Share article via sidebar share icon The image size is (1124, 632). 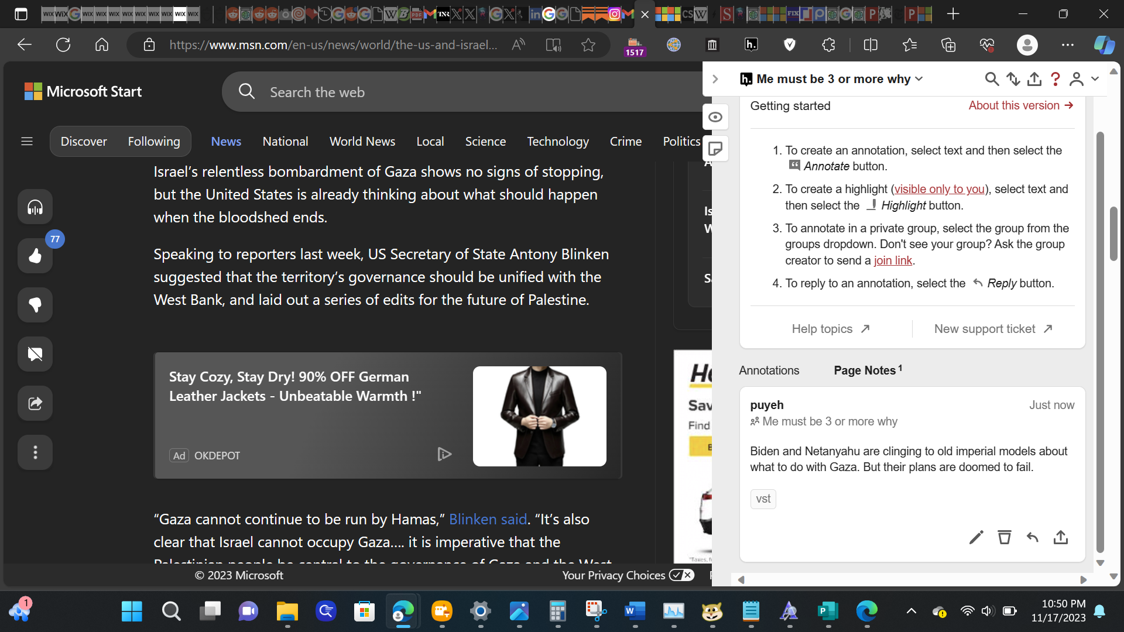click(x=35, y=403)
